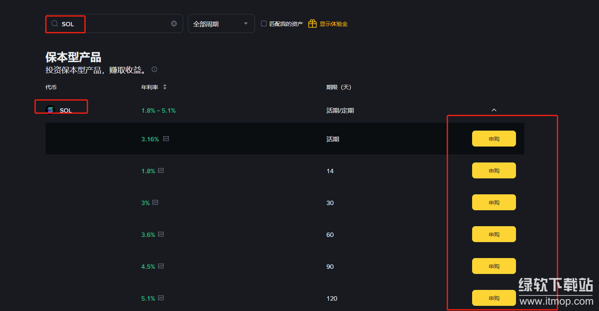Viewport: 599px width, 311px height.
Task: Collapse the SOL product row chevron
Action: (494, 110)
